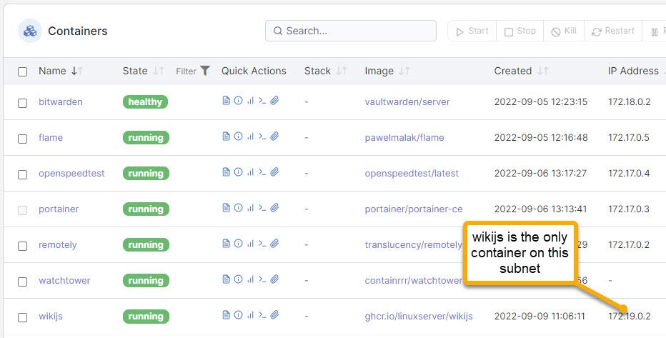Open stats icon for openspeedtest container
This screenshot has height=338, width=666.
pyautogui.click(x=250, y=172)
